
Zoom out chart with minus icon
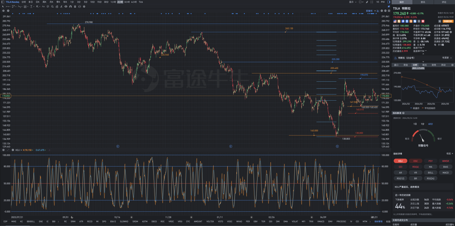[385, 11]
